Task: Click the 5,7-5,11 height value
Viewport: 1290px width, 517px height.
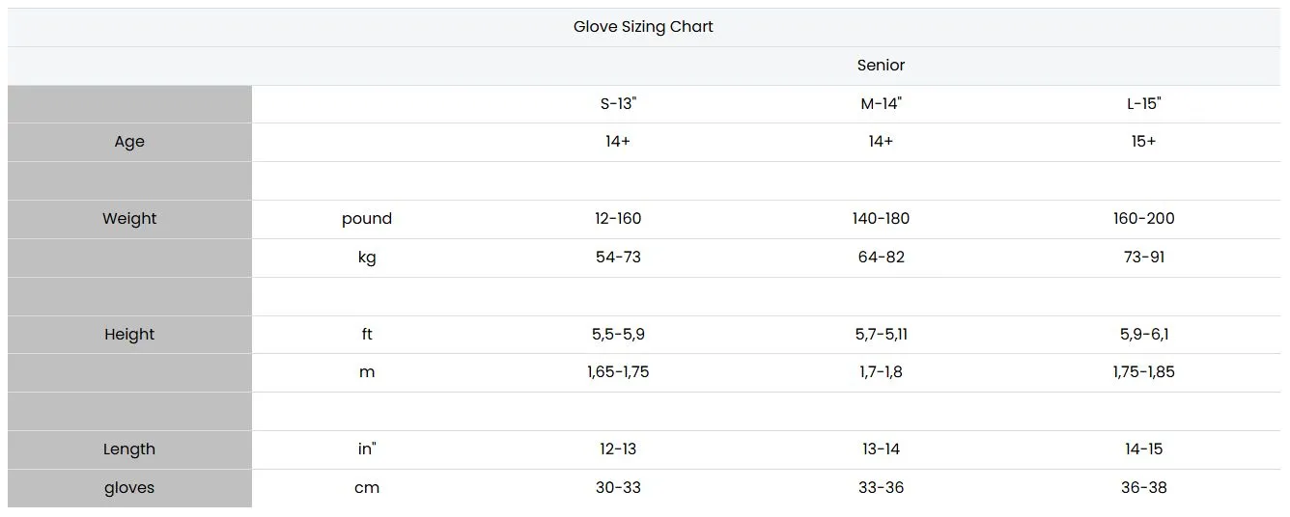Action: [881, 335]
